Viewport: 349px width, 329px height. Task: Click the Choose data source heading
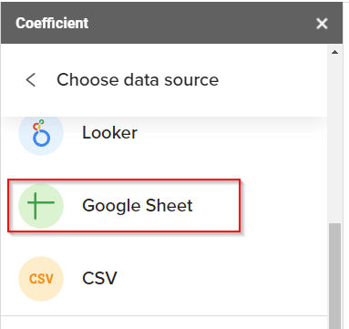(x=138, y=80)
